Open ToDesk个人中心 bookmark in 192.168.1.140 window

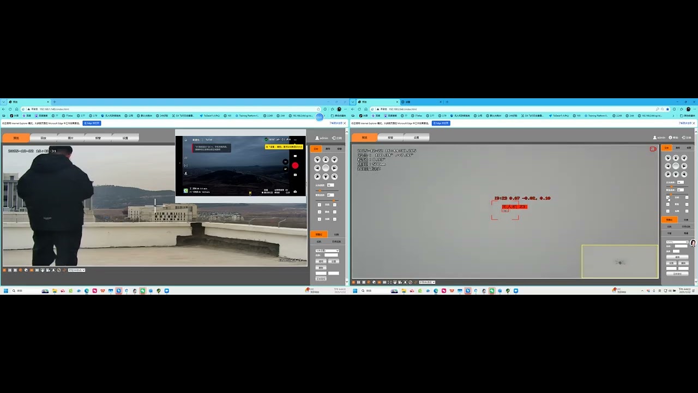pos(210,116)
